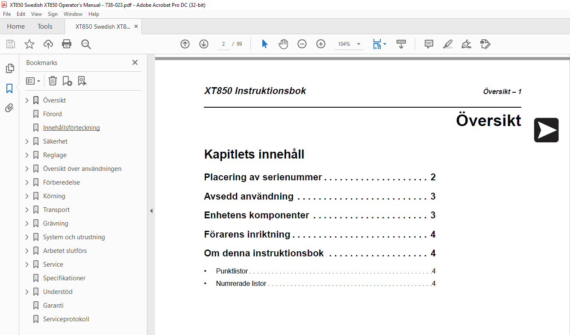This screenshot has height=335, width=570.
Task: Upload file to Document Cloud
Action: pyautogui.click(x=48, y=44)
